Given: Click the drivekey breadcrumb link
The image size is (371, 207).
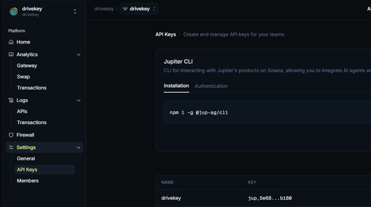Looking at the screenshot, I should [104, 9].
